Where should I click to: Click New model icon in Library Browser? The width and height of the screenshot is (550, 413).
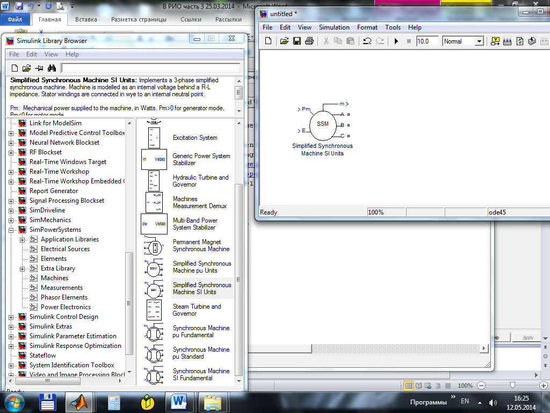pos(15,68)
